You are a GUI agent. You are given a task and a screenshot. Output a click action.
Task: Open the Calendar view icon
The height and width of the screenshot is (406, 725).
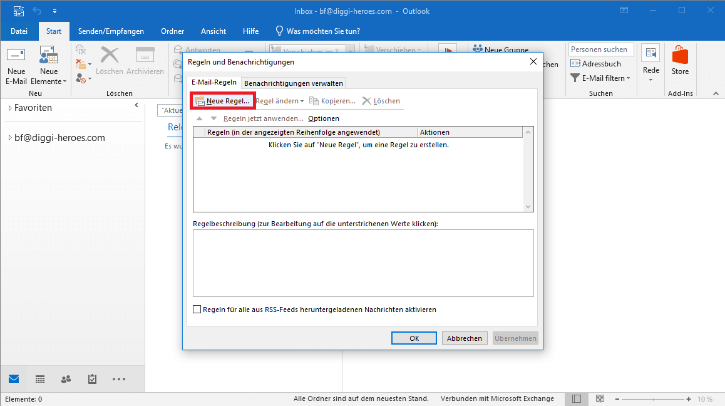pyautogui.click(x=40, y=379)
